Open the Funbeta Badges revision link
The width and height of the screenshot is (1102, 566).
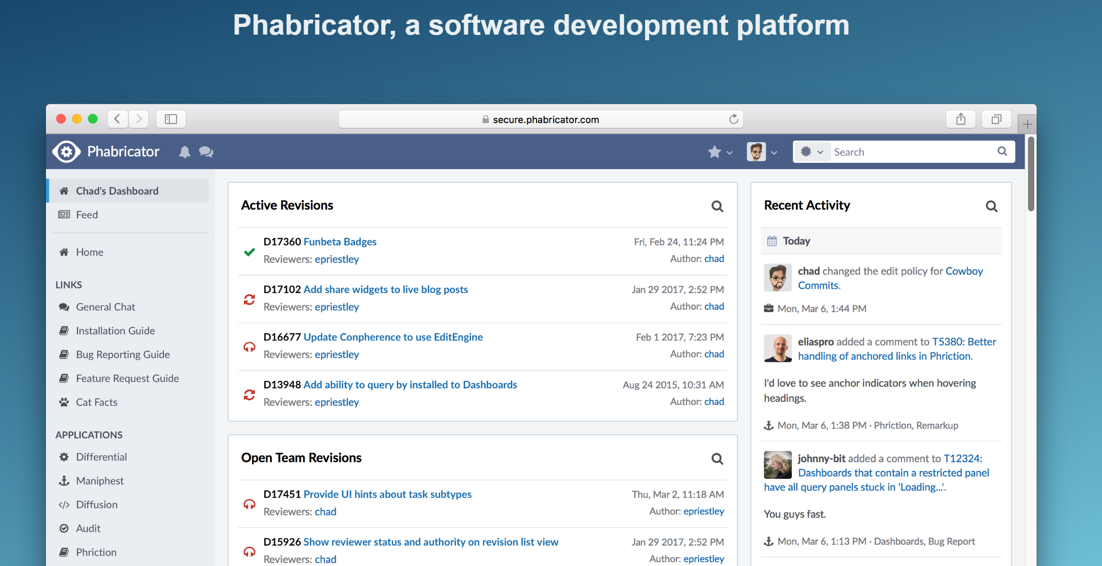[x=340, y=242]
